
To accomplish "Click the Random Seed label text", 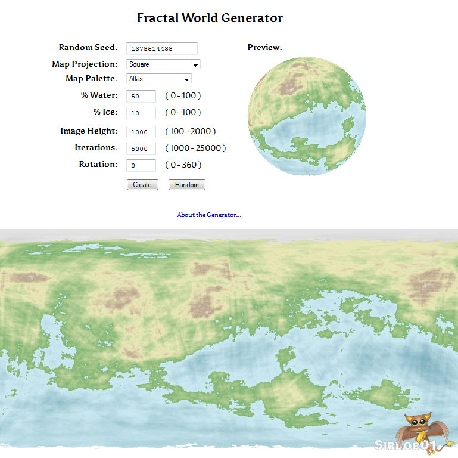I will pyautogui.click(x=88, y=48).
